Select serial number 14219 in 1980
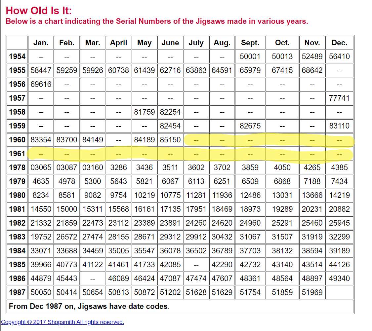This screenshot has height=331, width=372. (339, 195)
